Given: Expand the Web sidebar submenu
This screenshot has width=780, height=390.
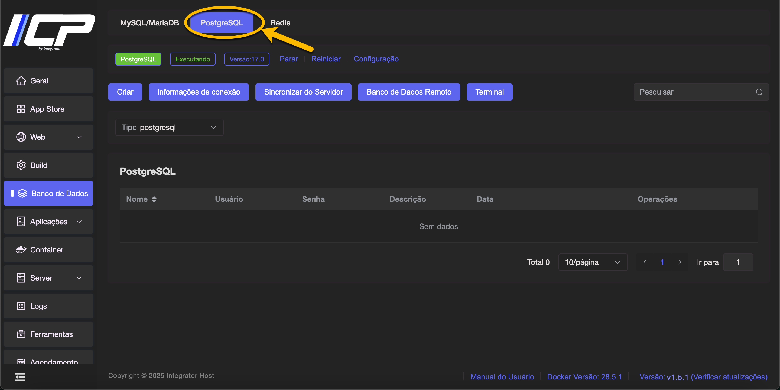Looking at the screenshot, I should 79,137.
